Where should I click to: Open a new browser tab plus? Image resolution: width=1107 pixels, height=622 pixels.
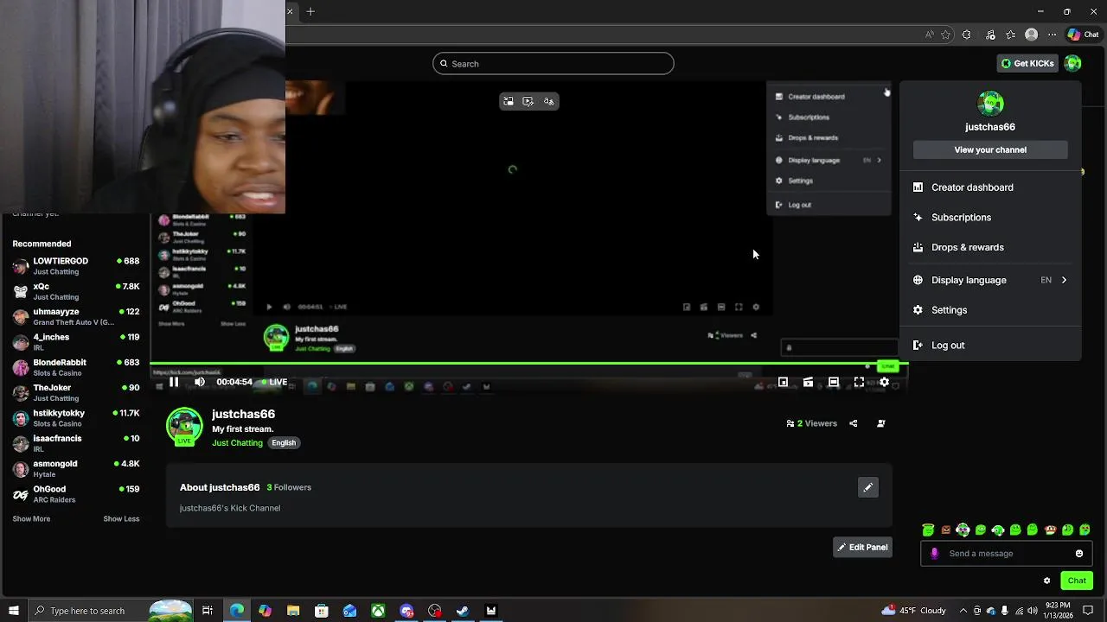[x=310, y=11]
